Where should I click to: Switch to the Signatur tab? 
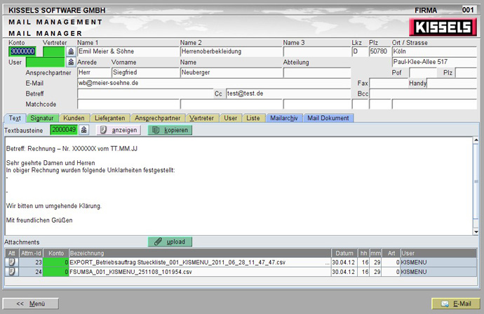(x=42, y=118)
